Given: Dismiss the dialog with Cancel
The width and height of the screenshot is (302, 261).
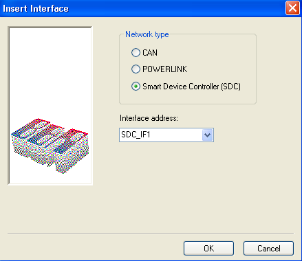Looking at the screenshot, I should (268, 248).
